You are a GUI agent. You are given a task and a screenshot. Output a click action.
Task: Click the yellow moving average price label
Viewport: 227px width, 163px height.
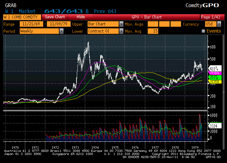tap(214, 82)
